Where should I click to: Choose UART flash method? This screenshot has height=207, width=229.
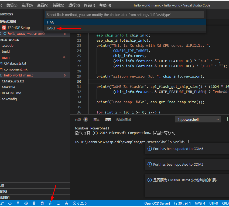click(x=125, y=28)
